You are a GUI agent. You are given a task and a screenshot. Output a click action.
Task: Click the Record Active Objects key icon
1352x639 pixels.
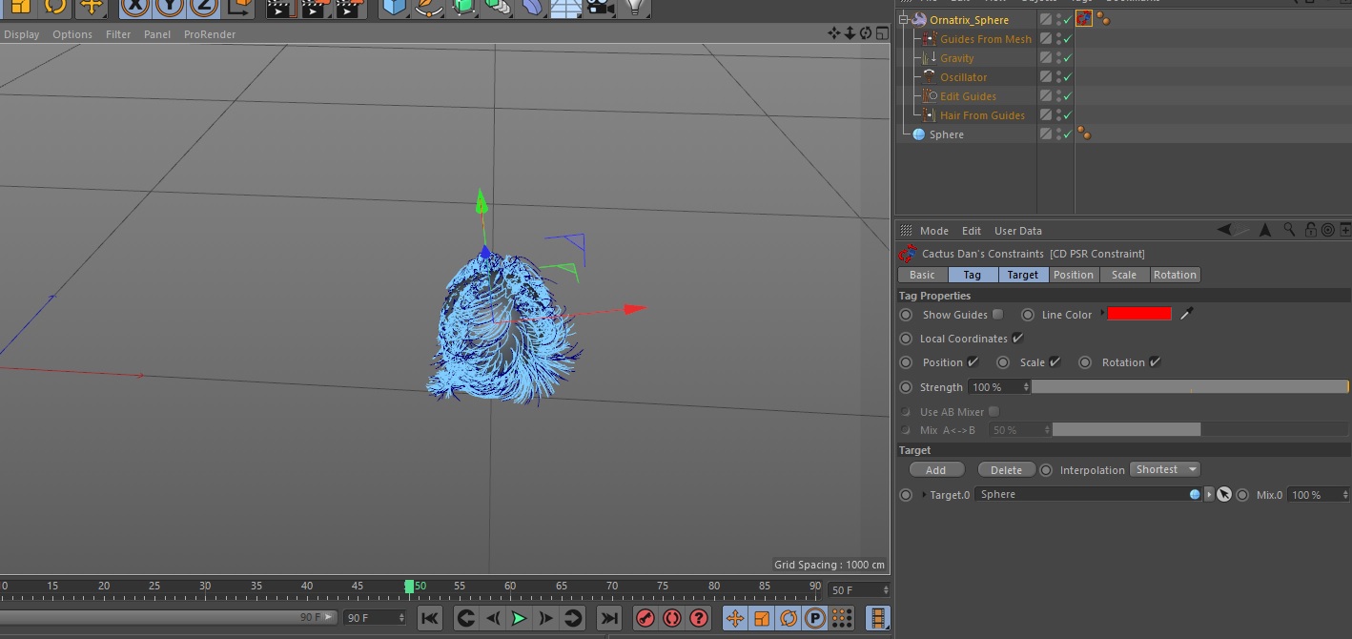tap(645, 618)
